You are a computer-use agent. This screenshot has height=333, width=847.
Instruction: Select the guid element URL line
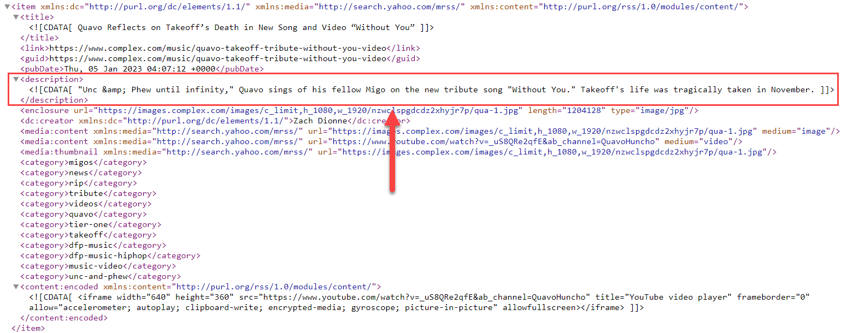(x=220, y=59)
